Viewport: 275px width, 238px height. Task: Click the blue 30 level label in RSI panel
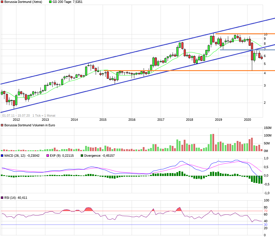click(x=266, y=225)
